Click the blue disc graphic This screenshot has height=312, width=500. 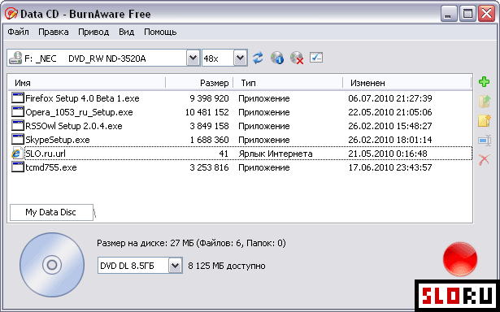click(52, 265)
